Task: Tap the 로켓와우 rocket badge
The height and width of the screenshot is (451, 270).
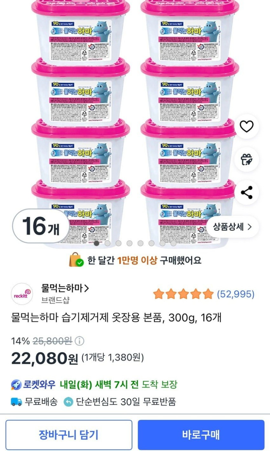Action: pyautogui.click(x=17, y=385)
